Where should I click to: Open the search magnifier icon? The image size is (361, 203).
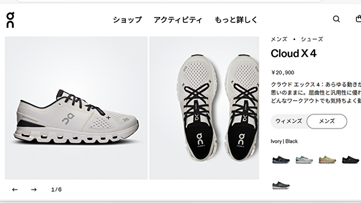(x=336, y=19)
